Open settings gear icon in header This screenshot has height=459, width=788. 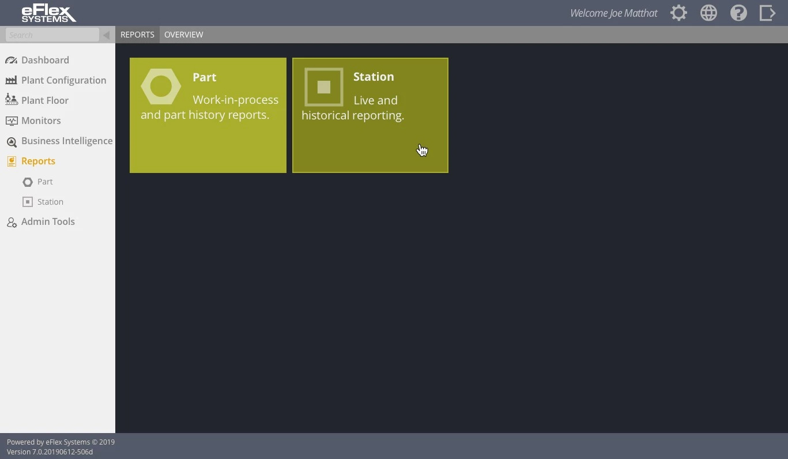coord(678,13)
